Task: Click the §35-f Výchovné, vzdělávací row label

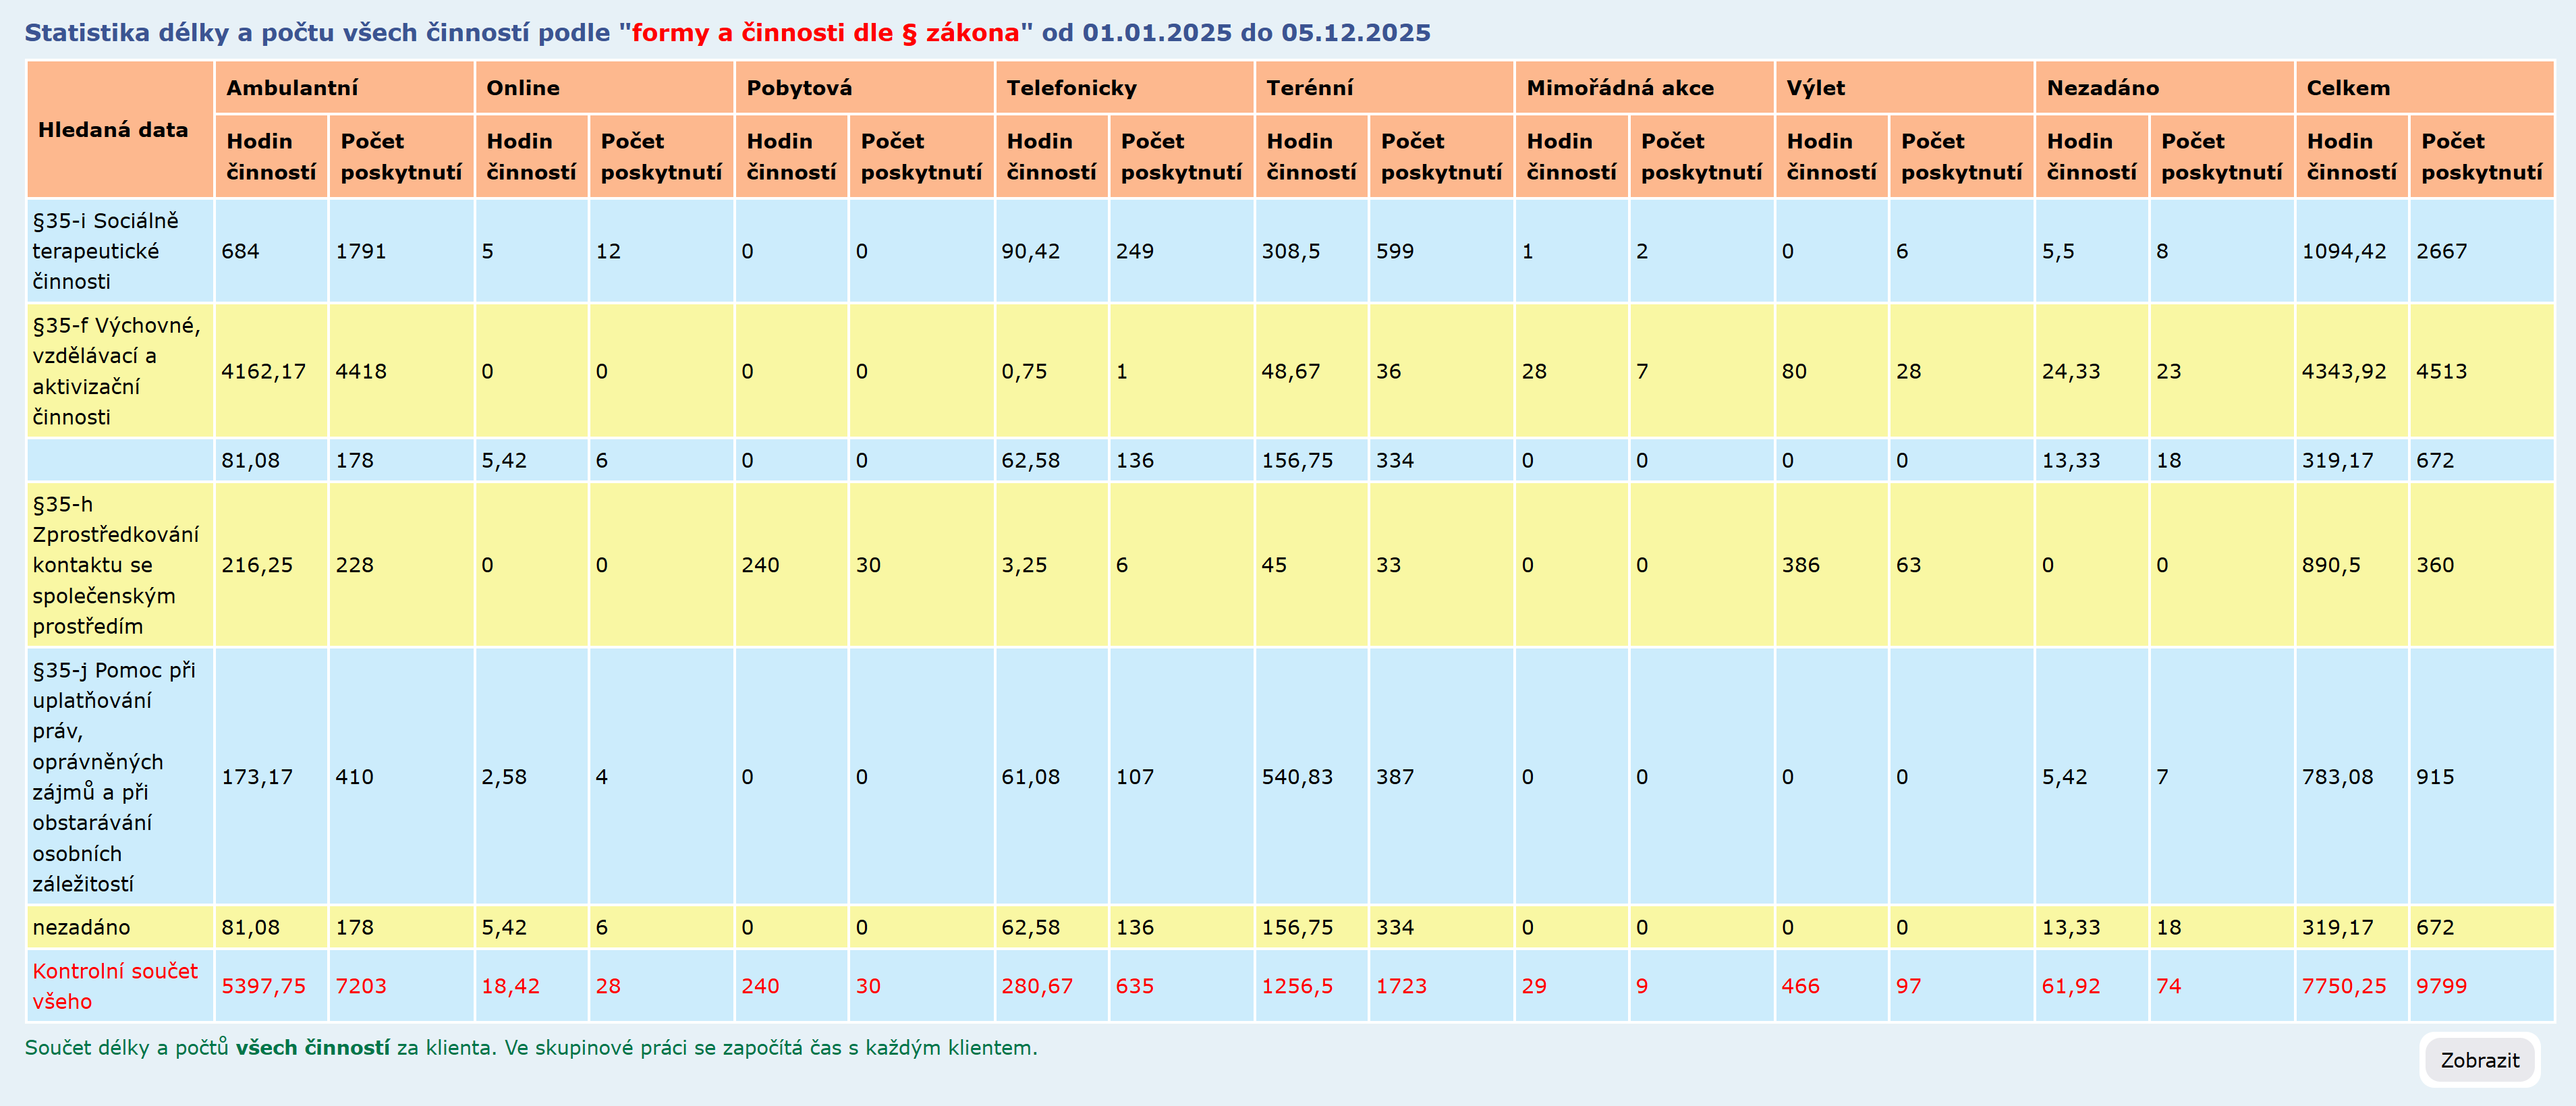Action: 115,371
